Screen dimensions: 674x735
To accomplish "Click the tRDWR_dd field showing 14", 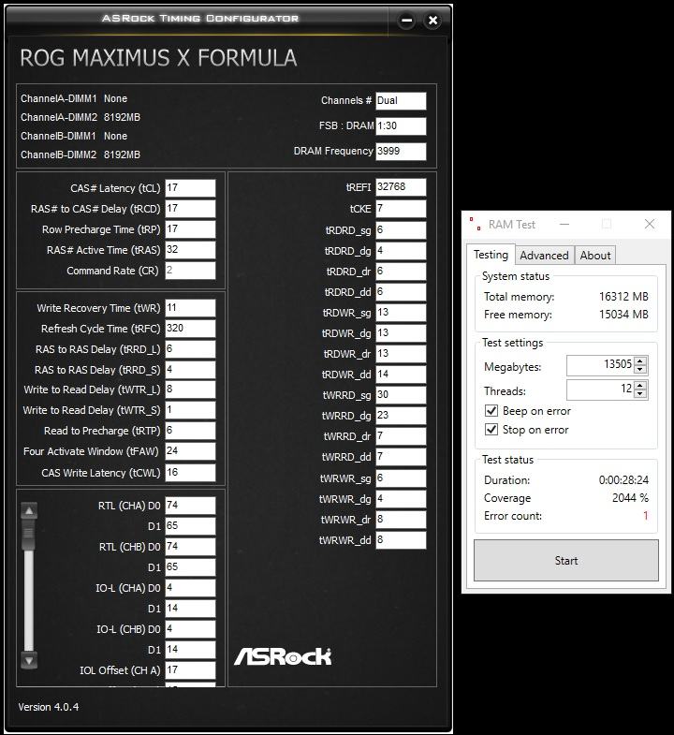I will click(402, 375).
